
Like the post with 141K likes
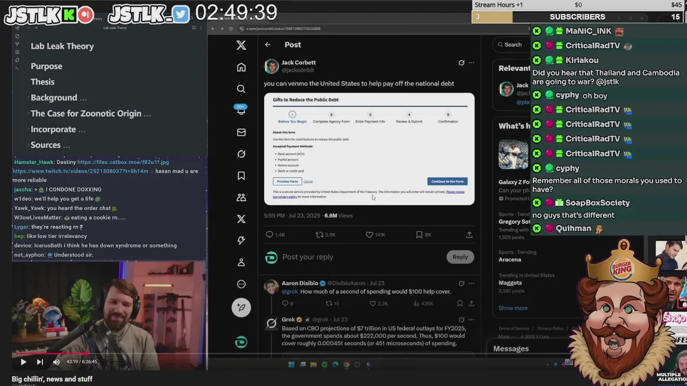[x=376, y=235]
